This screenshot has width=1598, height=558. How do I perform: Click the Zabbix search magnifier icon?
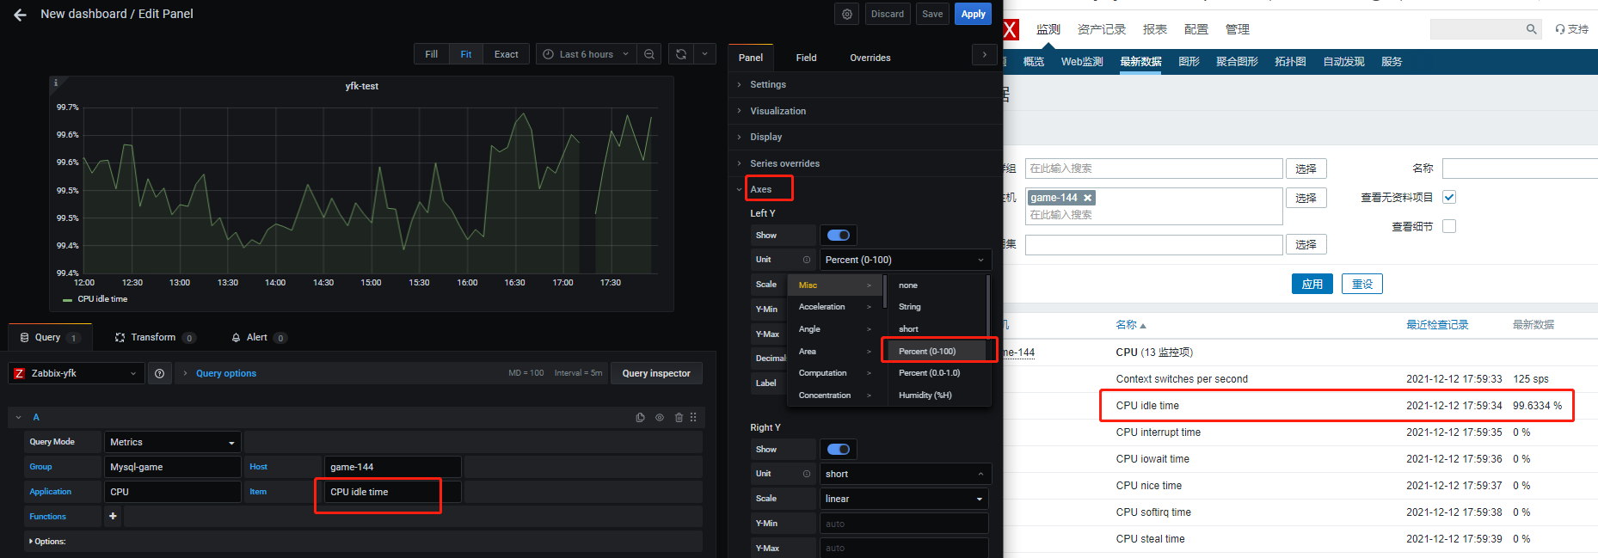pos(1531,29)
